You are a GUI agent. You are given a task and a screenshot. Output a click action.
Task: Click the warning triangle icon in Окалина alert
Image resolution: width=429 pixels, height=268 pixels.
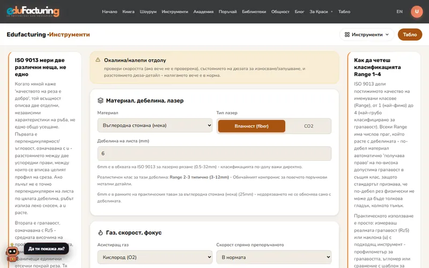click(98, 60)
